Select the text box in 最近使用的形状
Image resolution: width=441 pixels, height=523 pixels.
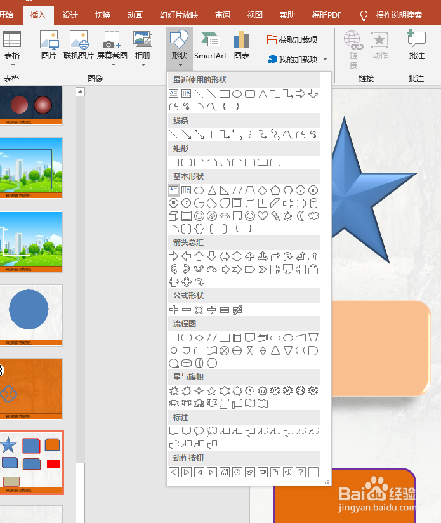[x=174, y=94]
